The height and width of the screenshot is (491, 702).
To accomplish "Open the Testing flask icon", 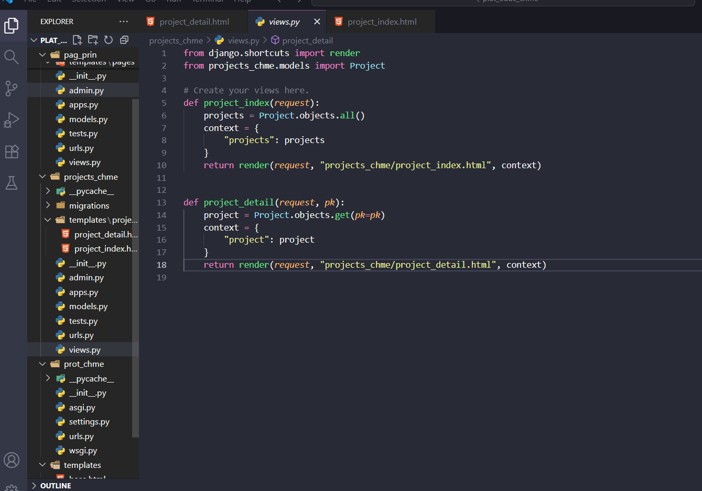I will (12, 183).
